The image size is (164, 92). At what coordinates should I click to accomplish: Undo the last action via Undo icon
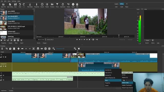click(x=20, y=5)
